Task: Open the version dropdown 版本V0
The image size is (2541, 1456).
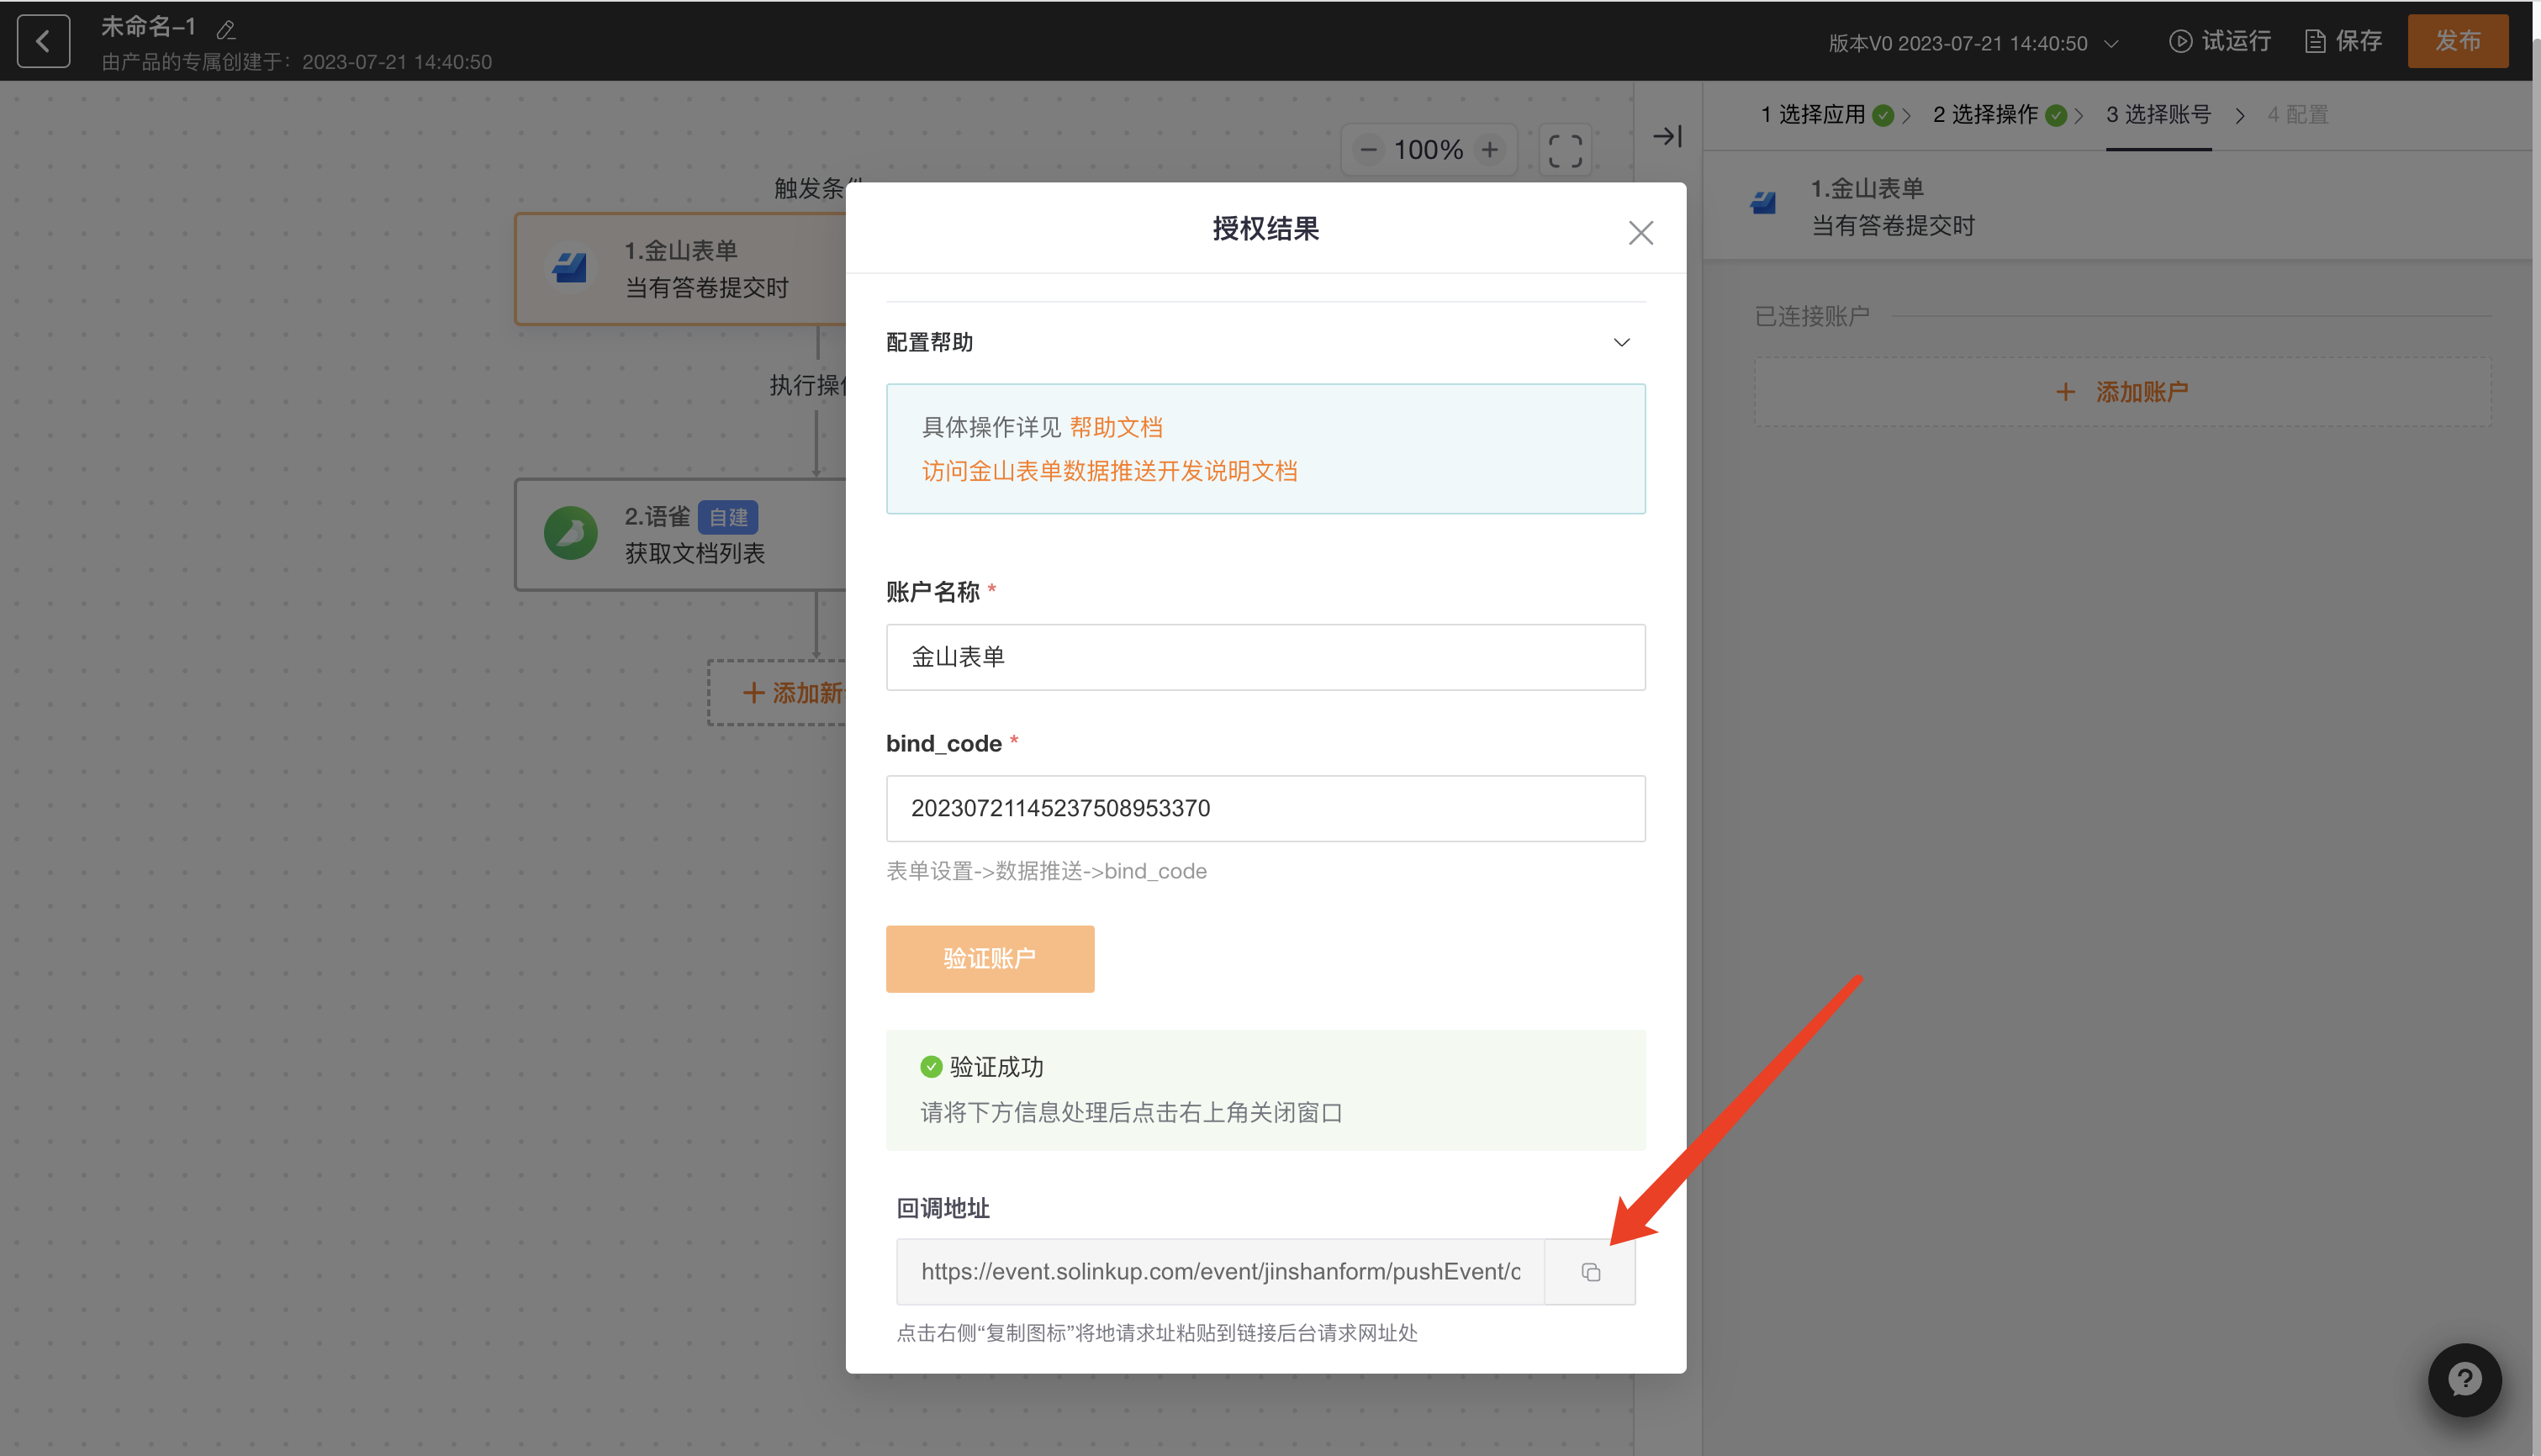Action: (1973, 43)
